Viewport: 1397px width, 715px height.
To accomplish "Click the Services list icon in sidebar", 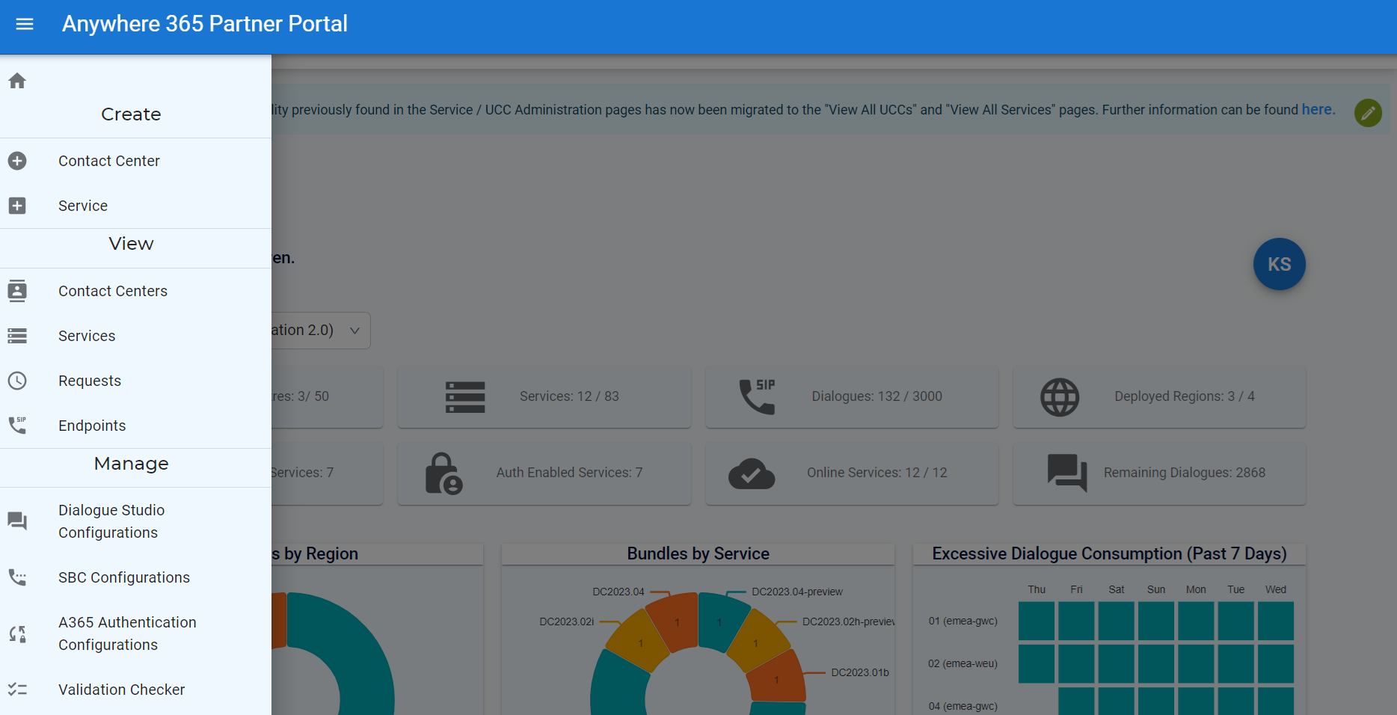I will 17,336.
